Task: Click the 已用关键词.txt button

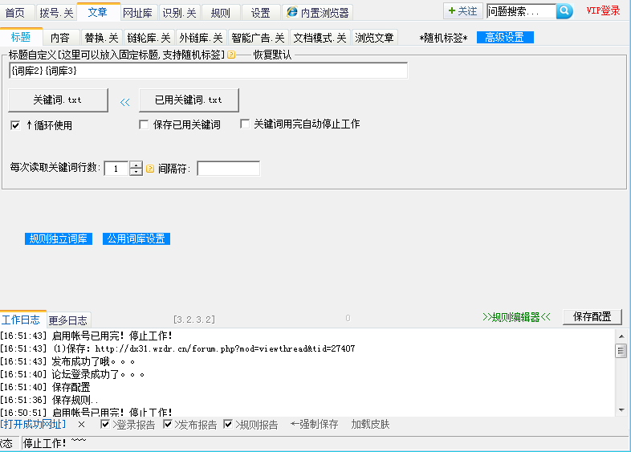Action: pyautogui.click(x=189, y=100)
